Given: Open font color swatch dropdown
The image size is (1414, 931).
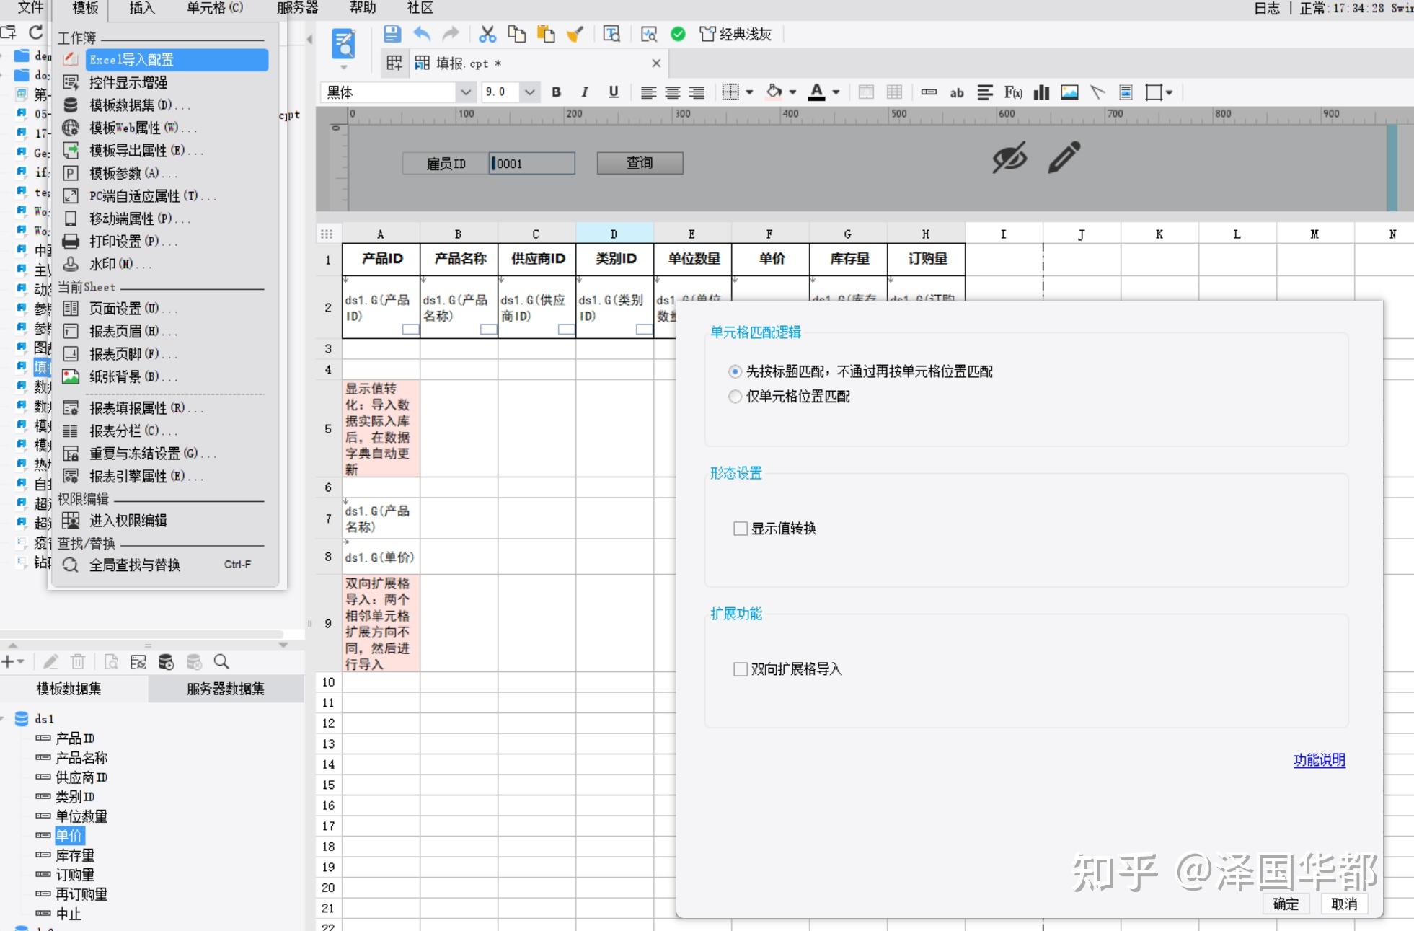Looking at the screenshot, I should (836, 92).
